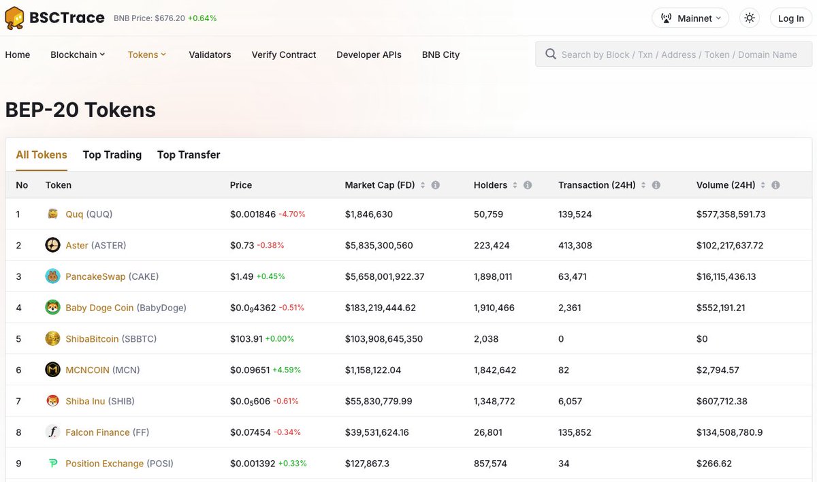The width and height of the screenshot is (817, 482).
Task: Click Quq price $0.001846
Action: pyautogui.click(x=253, y=214)
